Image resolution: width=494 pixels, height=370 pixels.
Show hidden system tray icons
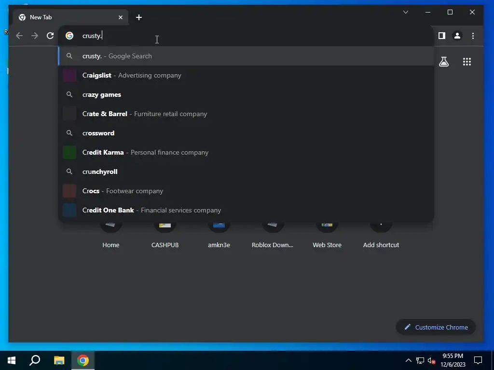pyautogui.click(x=408, y=360)
